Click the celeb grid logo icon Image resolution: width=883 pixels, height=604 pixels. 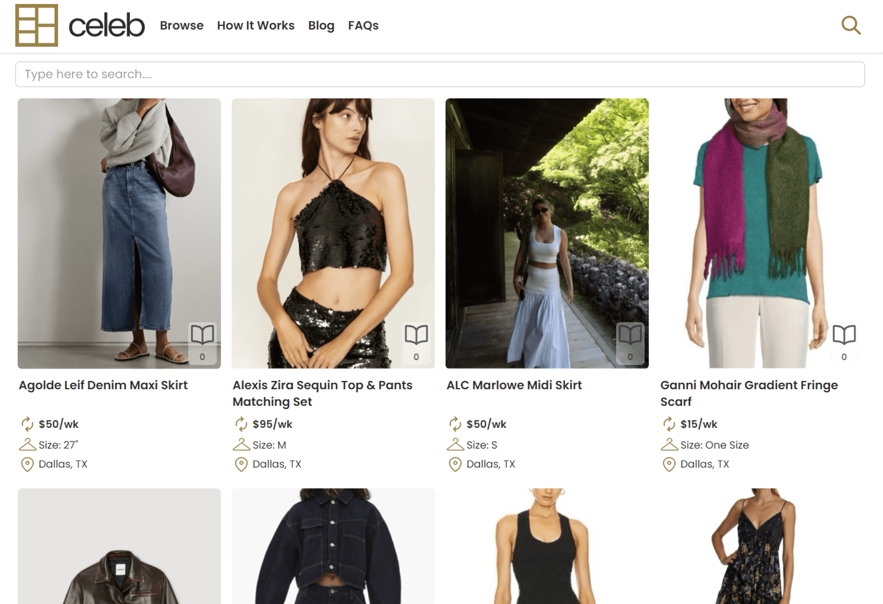pyautogui.click(x=37, y=25)
